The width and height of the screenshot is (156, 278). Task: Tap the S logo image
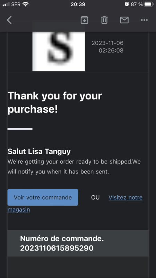tap(59, 51)
